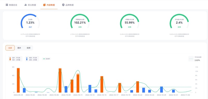208x99 pixels.
Task: Click the 2024-10-06 date label
Action: (x=54, y=95)
